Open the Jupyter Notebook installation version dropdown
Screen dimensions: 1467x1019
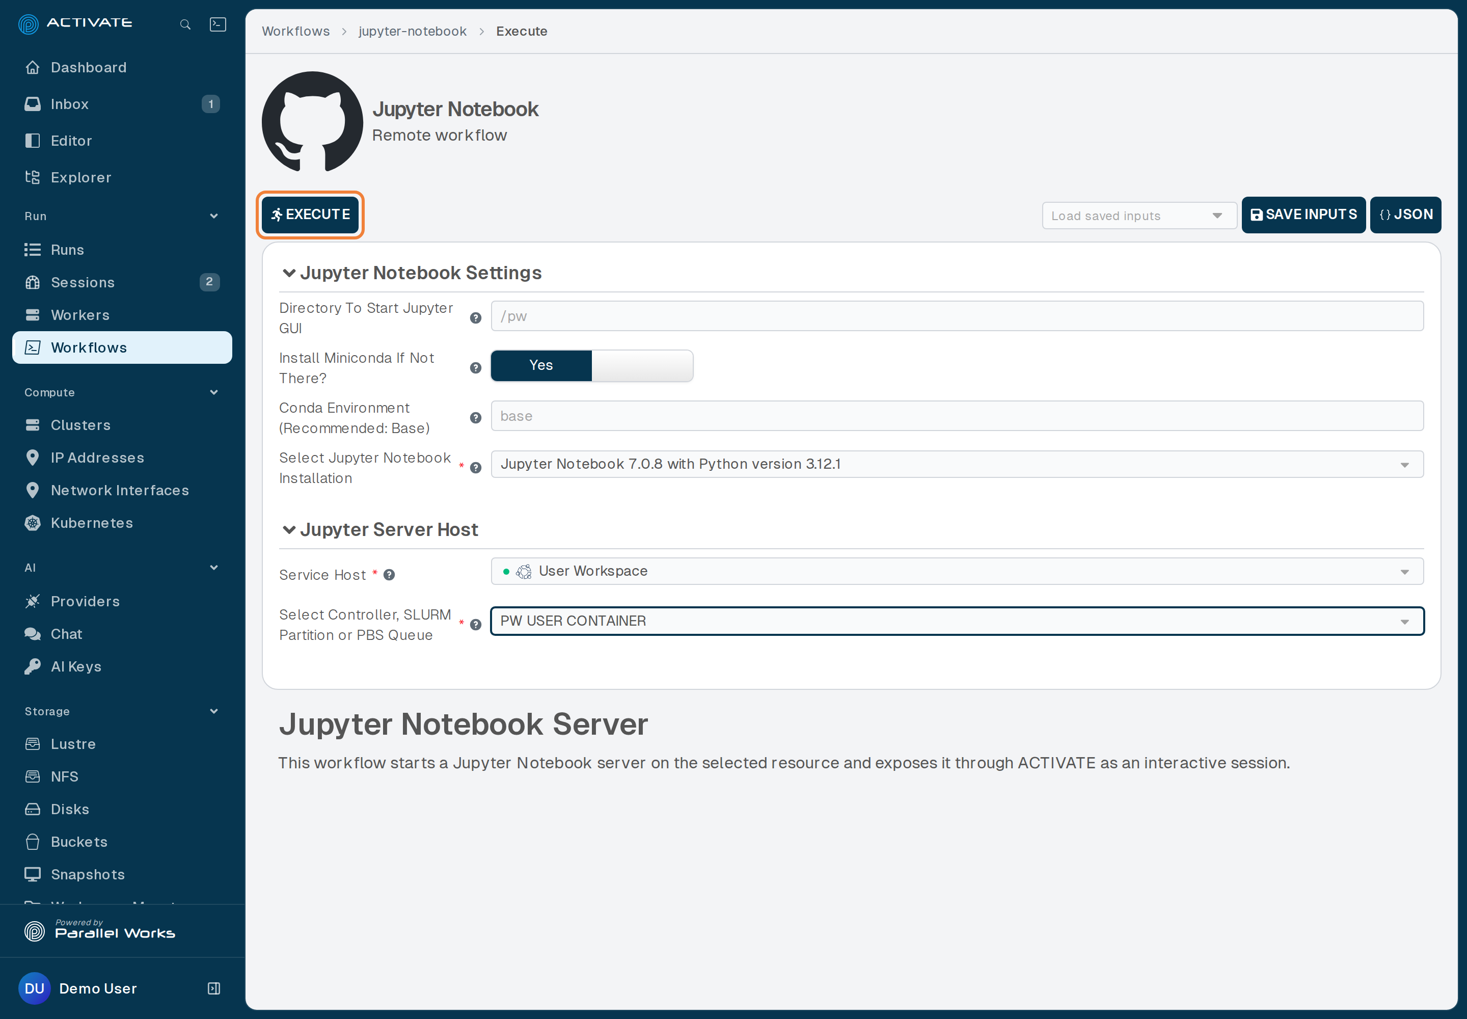[957, 464]
